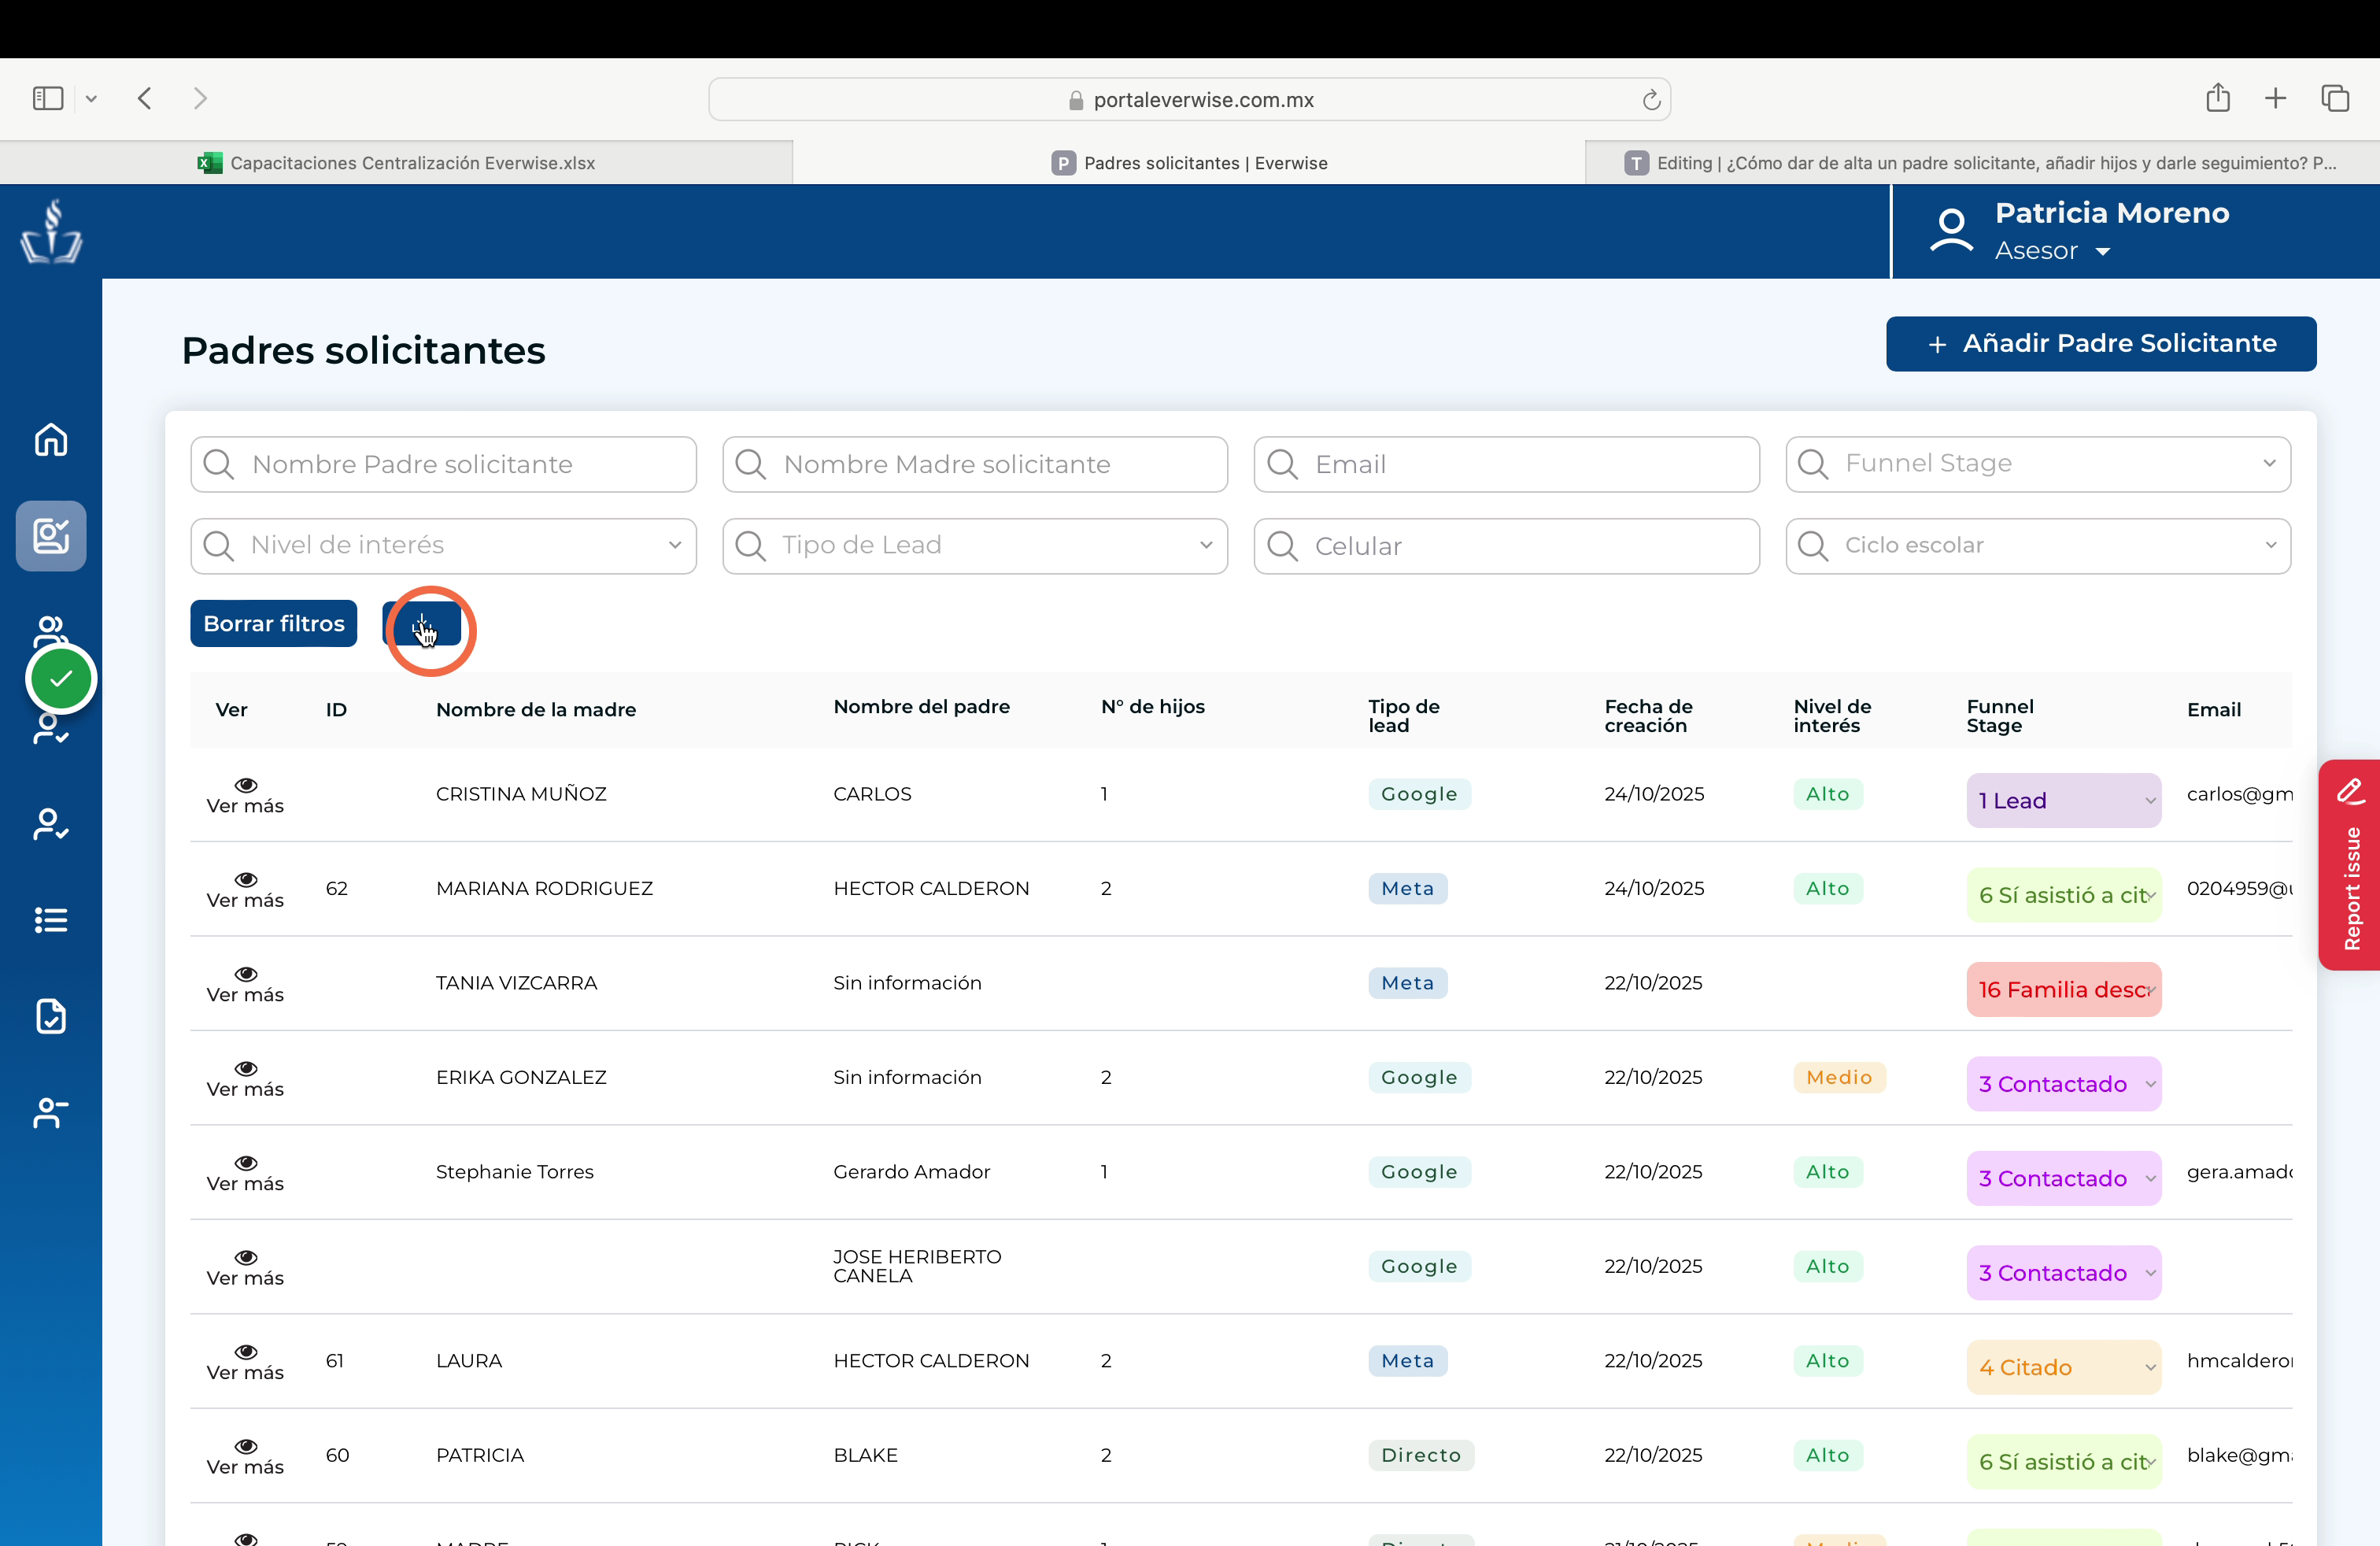2380x1546 pixels.
Task: Click the download export button beside Borrar filtros
Action: coord(422,624)
